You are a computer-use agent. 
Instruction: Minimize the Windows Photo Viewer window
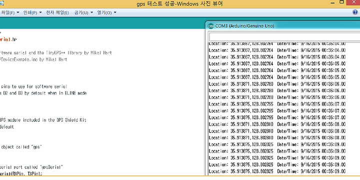point(333,3)
